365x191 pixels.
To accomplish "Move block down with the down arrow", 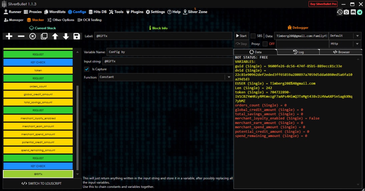I will [66, 36].
